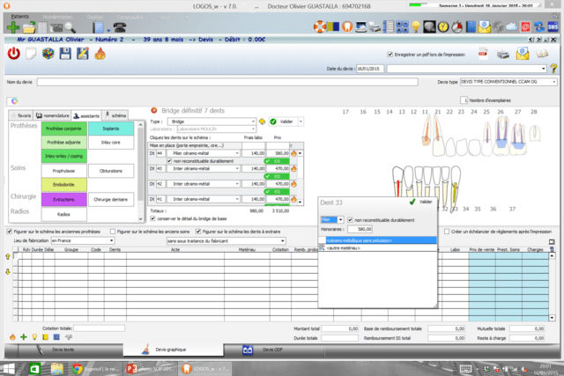
Task: Click the PDF export icon
Action: [482, 54]
